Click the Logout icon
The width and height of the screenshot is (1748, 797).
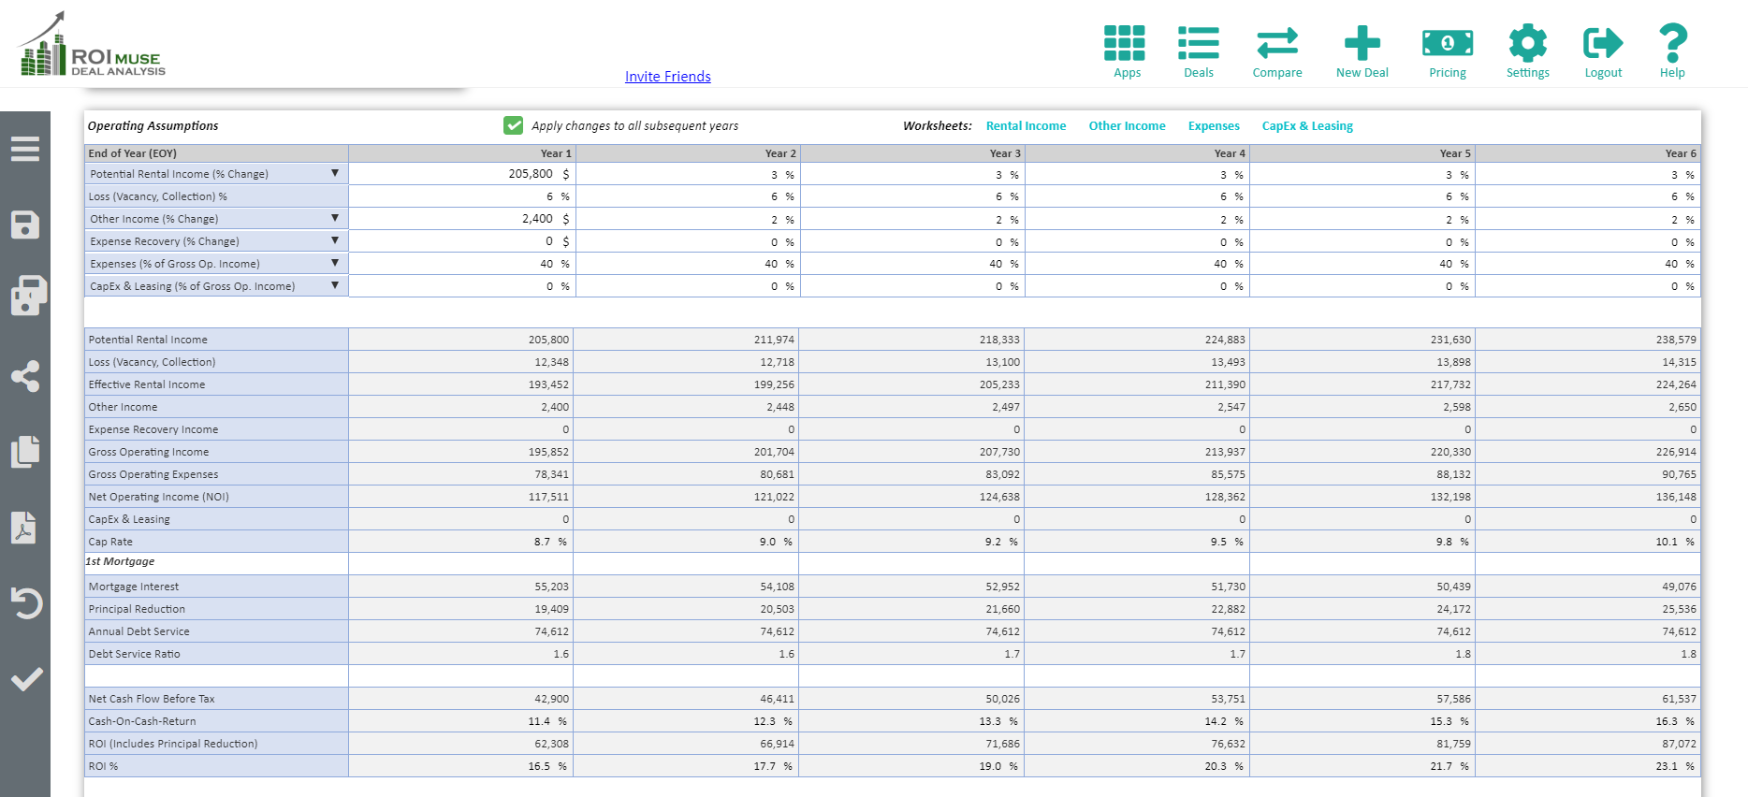pyautogui.click(x=1602, y=44)
